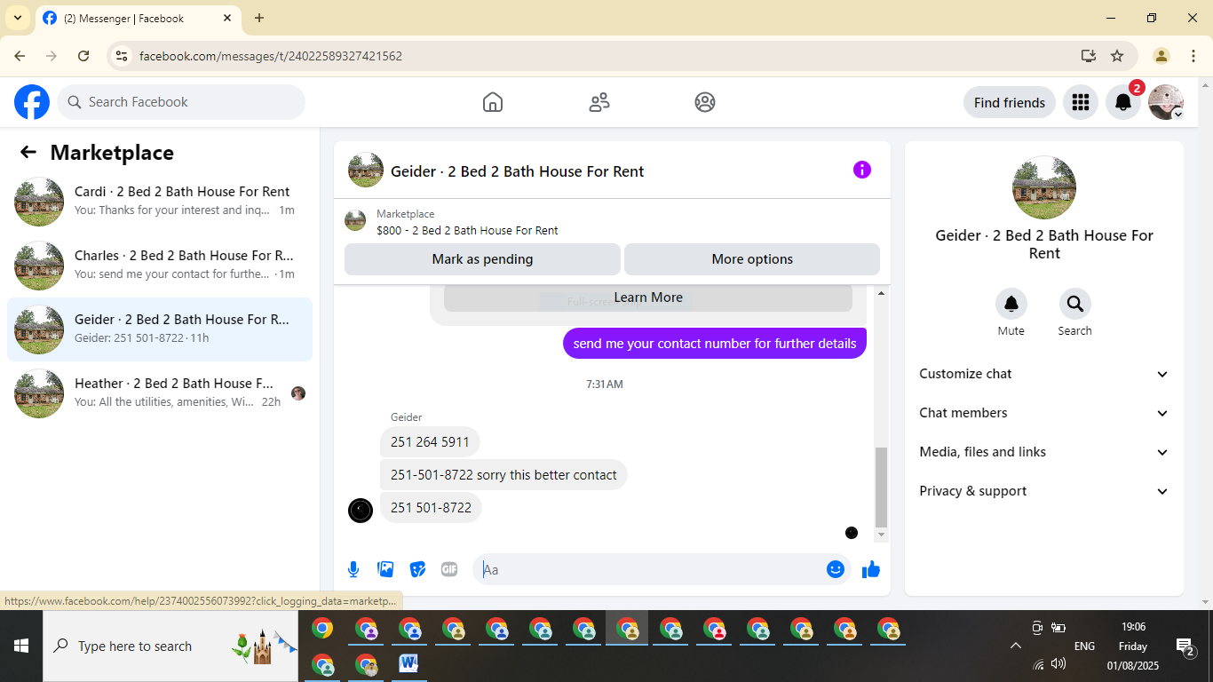Open Windows Start menu
This screenshot has height=682, width=1213.
click(x=21, y=646)
